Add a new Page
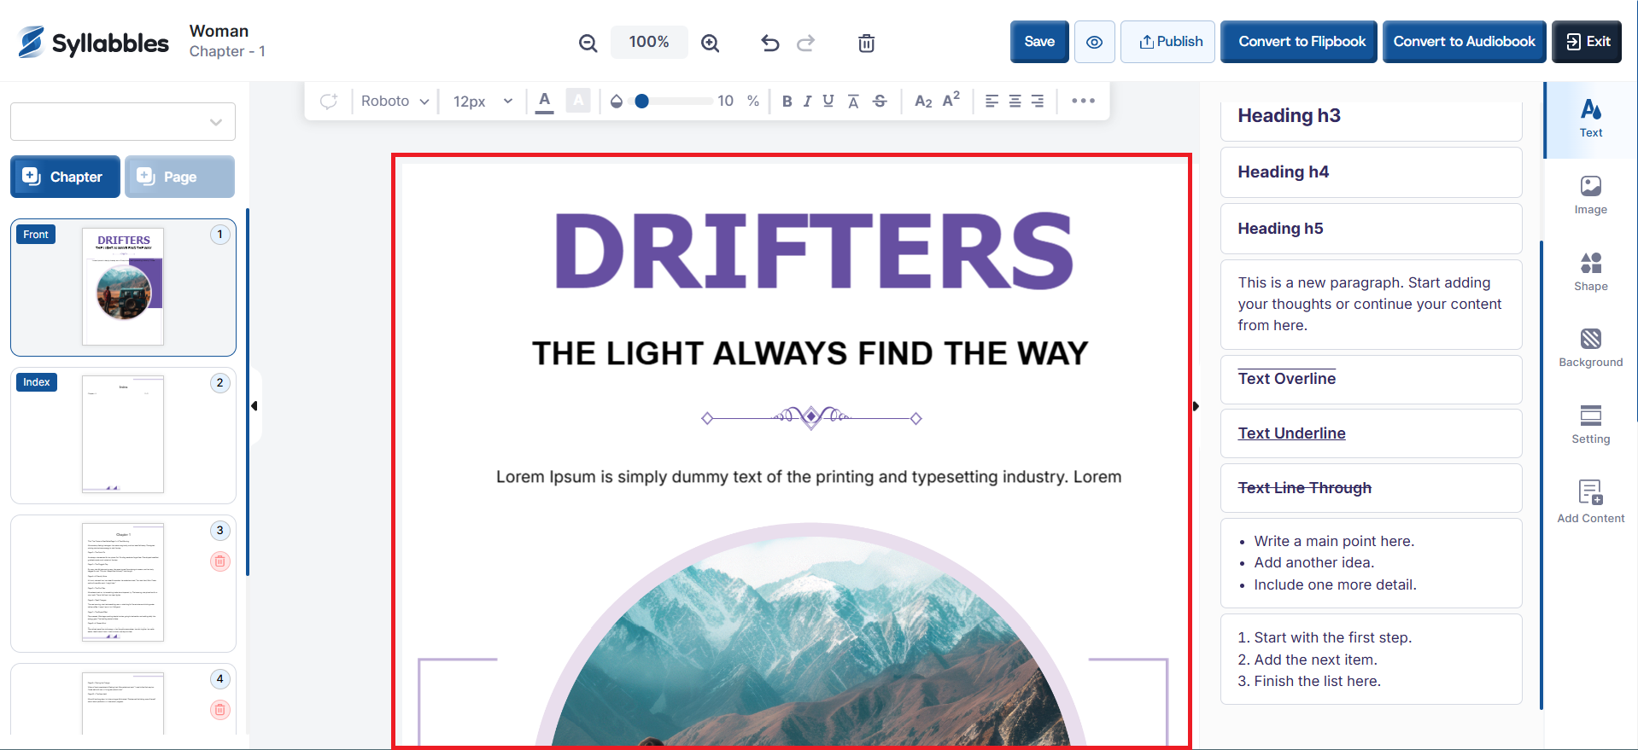The width and height of the screenshot is (1638, 750). click(x=179, y=177)
